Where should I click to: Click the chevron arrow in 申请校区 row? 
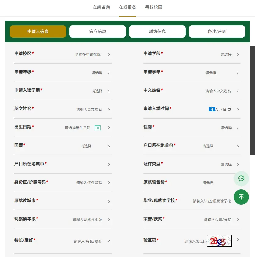[109, 54]
